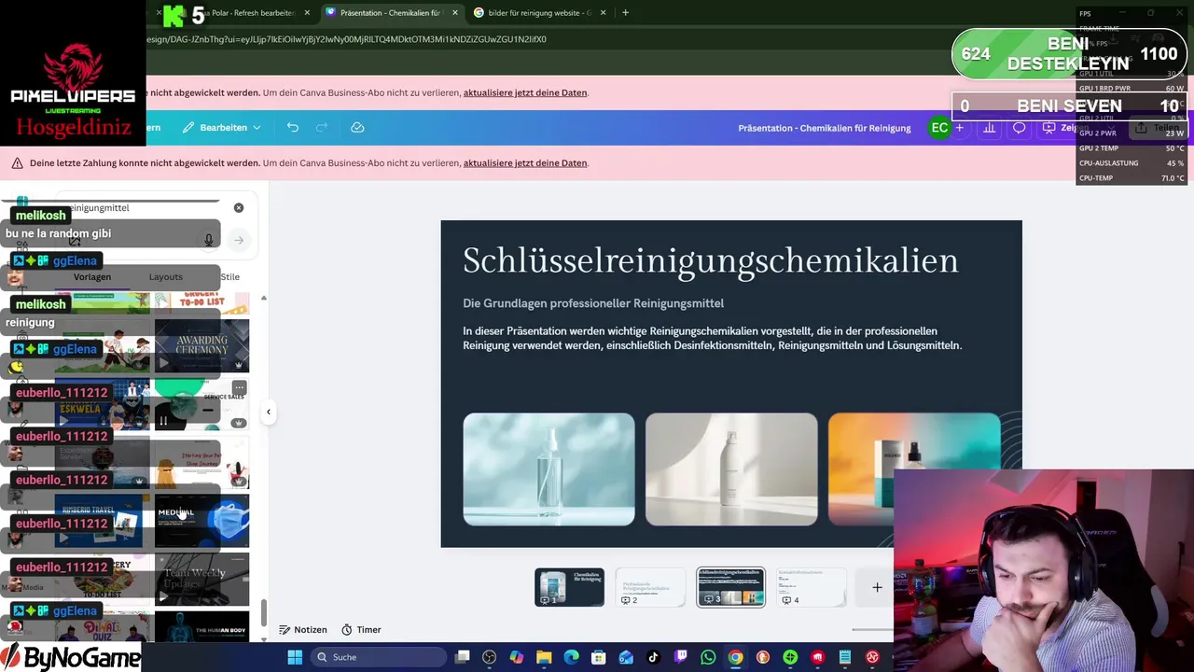Viewport: 1194px width, 672px height.
Task: Click the warning triangle icon in the banner
Action: point(17,163)
